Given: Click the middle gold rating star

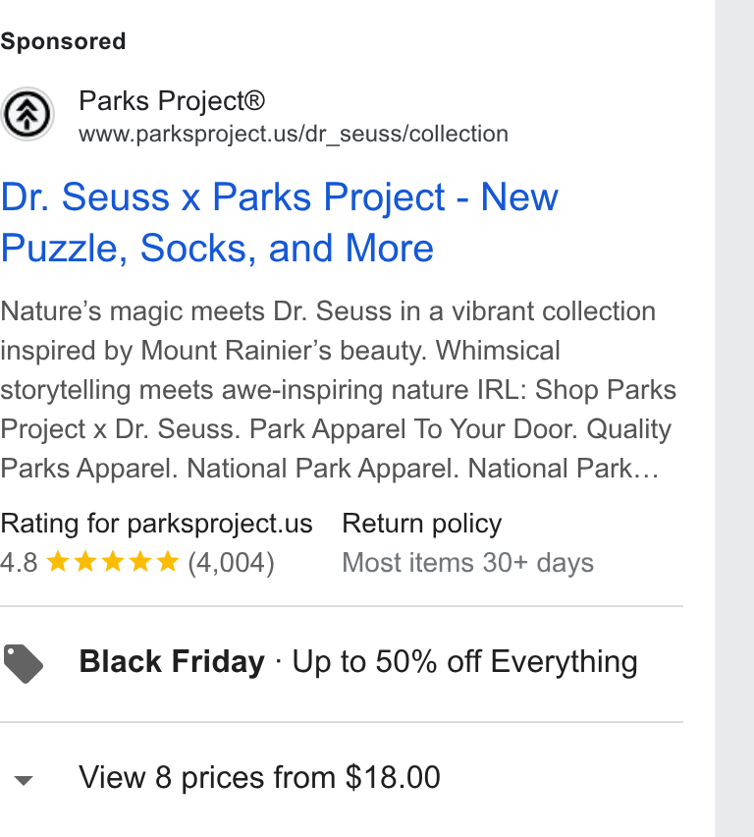Looking at the screenshot, I should 113,562.
